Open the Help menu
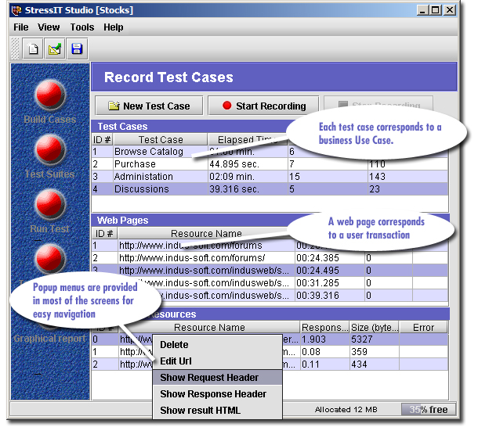 pos(114,27)
